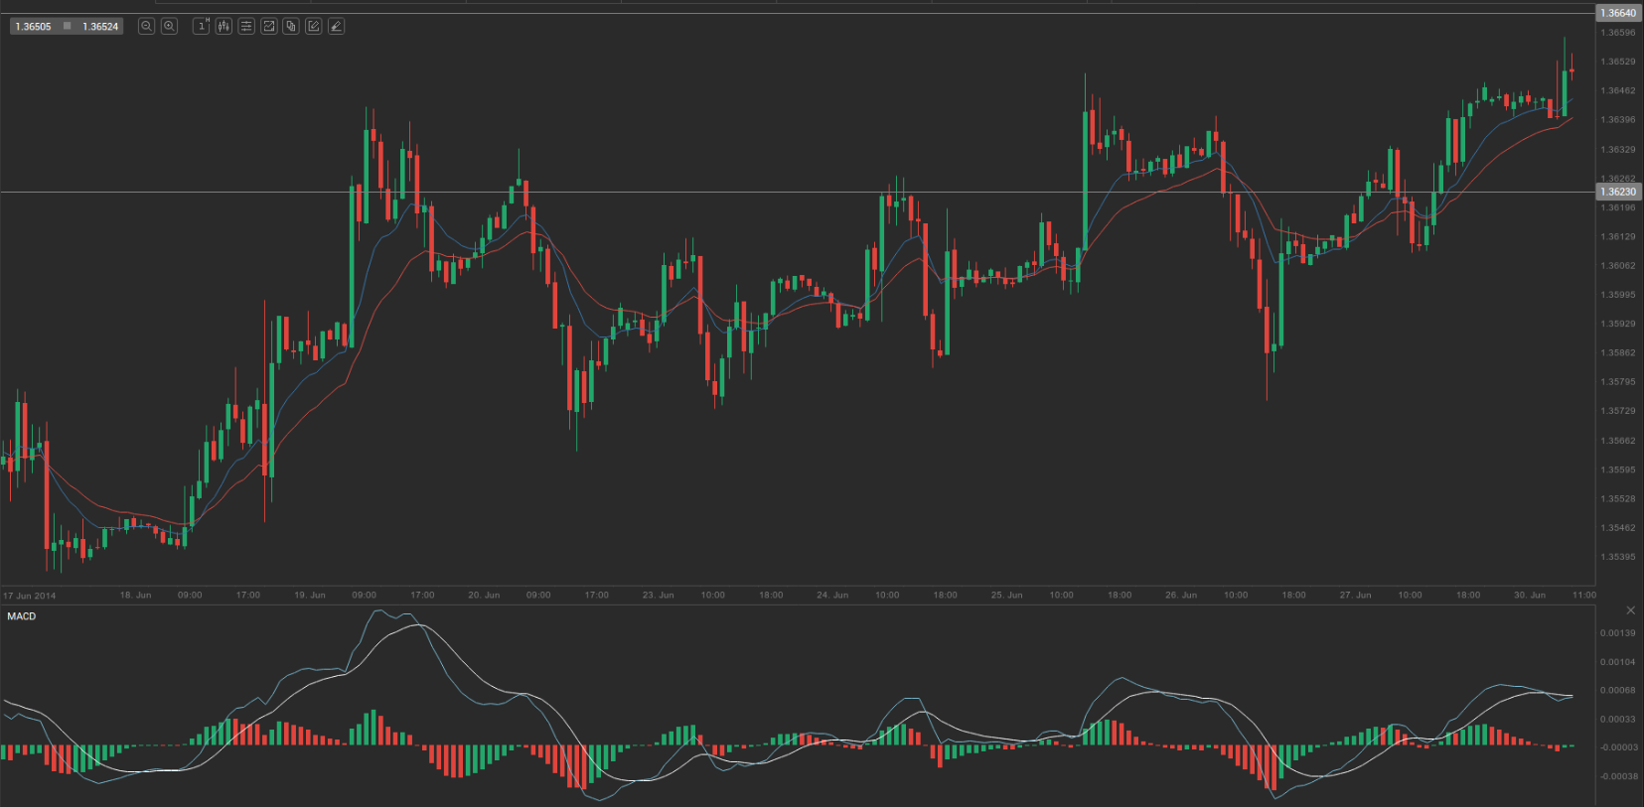Click the bid price 1.36505
The width and height of the screenshot is (1644, 807).
34,27
